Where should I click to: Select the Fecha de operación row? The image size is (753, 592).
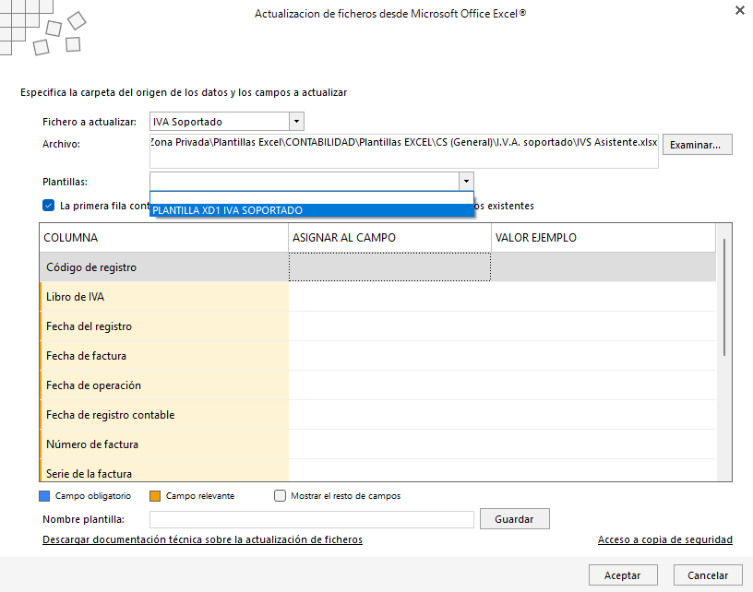377,385
